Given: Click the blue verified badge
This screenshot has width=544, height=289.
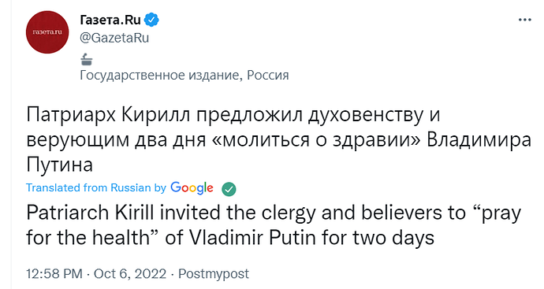Looking at the screenshot, I should click(x=151, y=20).
